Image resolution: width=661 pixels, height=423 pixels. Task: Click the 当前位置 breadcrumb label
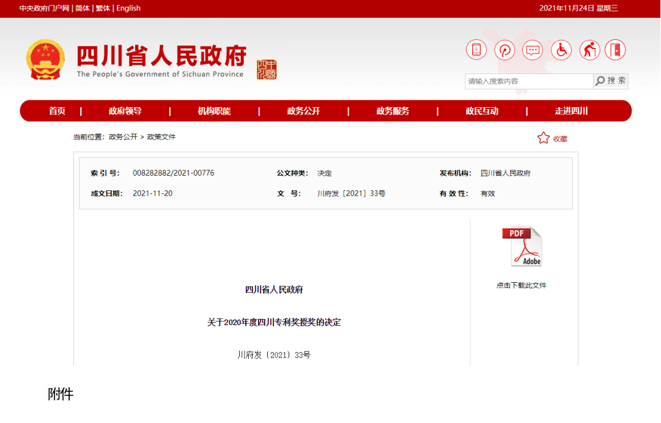pos(89,137)
